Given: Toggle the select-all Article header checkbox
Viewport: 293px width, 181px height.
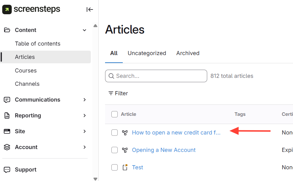Looking at the screenshot, I should (115, 114).
